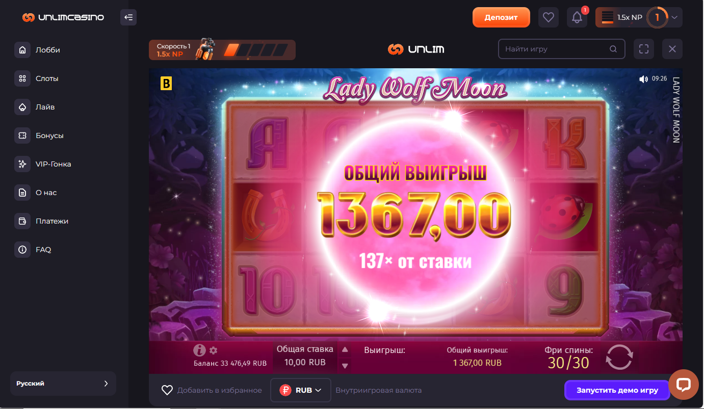The width and height of the screenshot is (704, 409).
Task: Open favorites via the top-bar heart icon
Action: [549, 17]
